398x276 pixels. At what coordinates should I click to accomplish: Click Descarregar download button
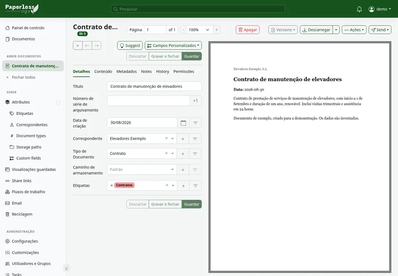tap(316, 30)
